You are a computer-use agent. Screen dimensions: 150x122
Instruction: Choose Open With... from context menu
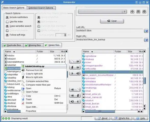click(x=44, y=107)
